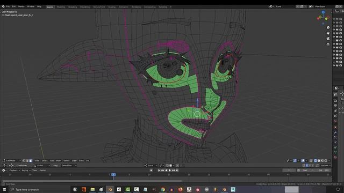Viewport: 344px width, 193px height.
Task: Enable vertex select mode
Action: [24, 161]
